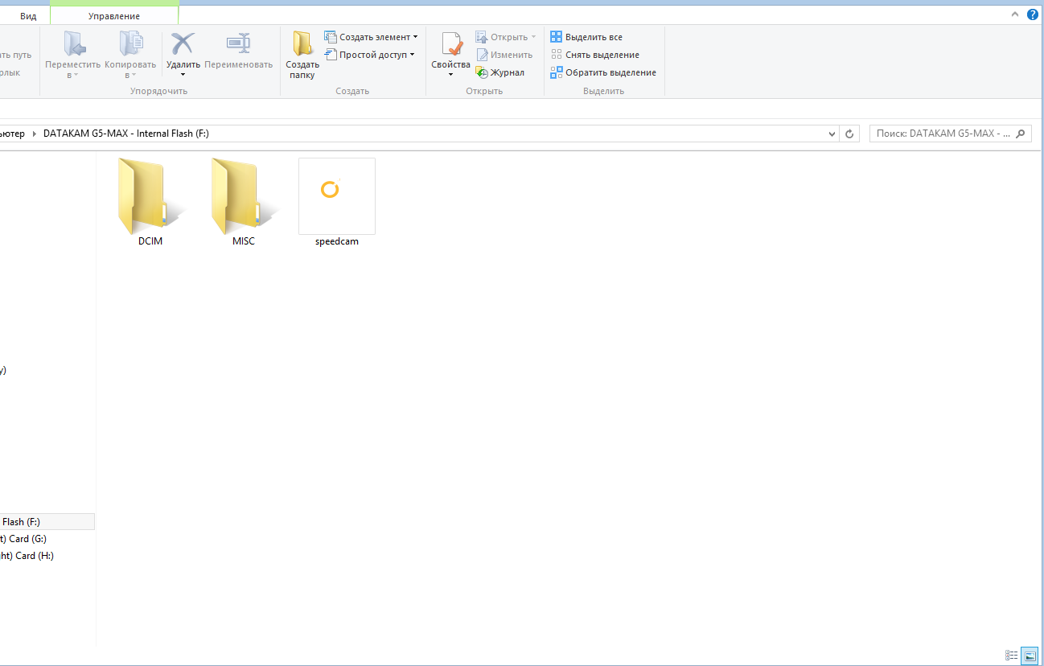Switch to the Вид ribbon tab
The height and width of the screenshot is (666, 1044).
click(28, 16)
